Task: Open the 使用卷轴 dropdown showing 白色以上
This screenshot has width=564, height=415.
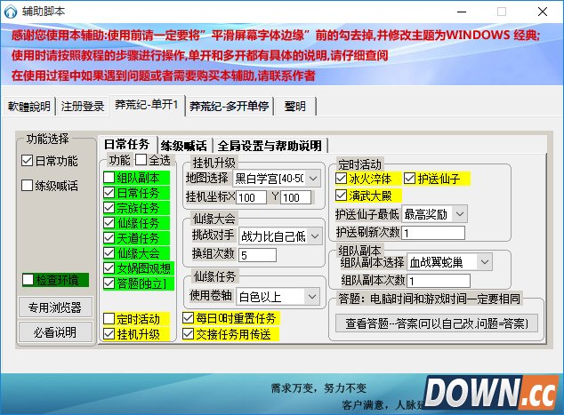Action: pyautogui.click(x=278, y=297)
